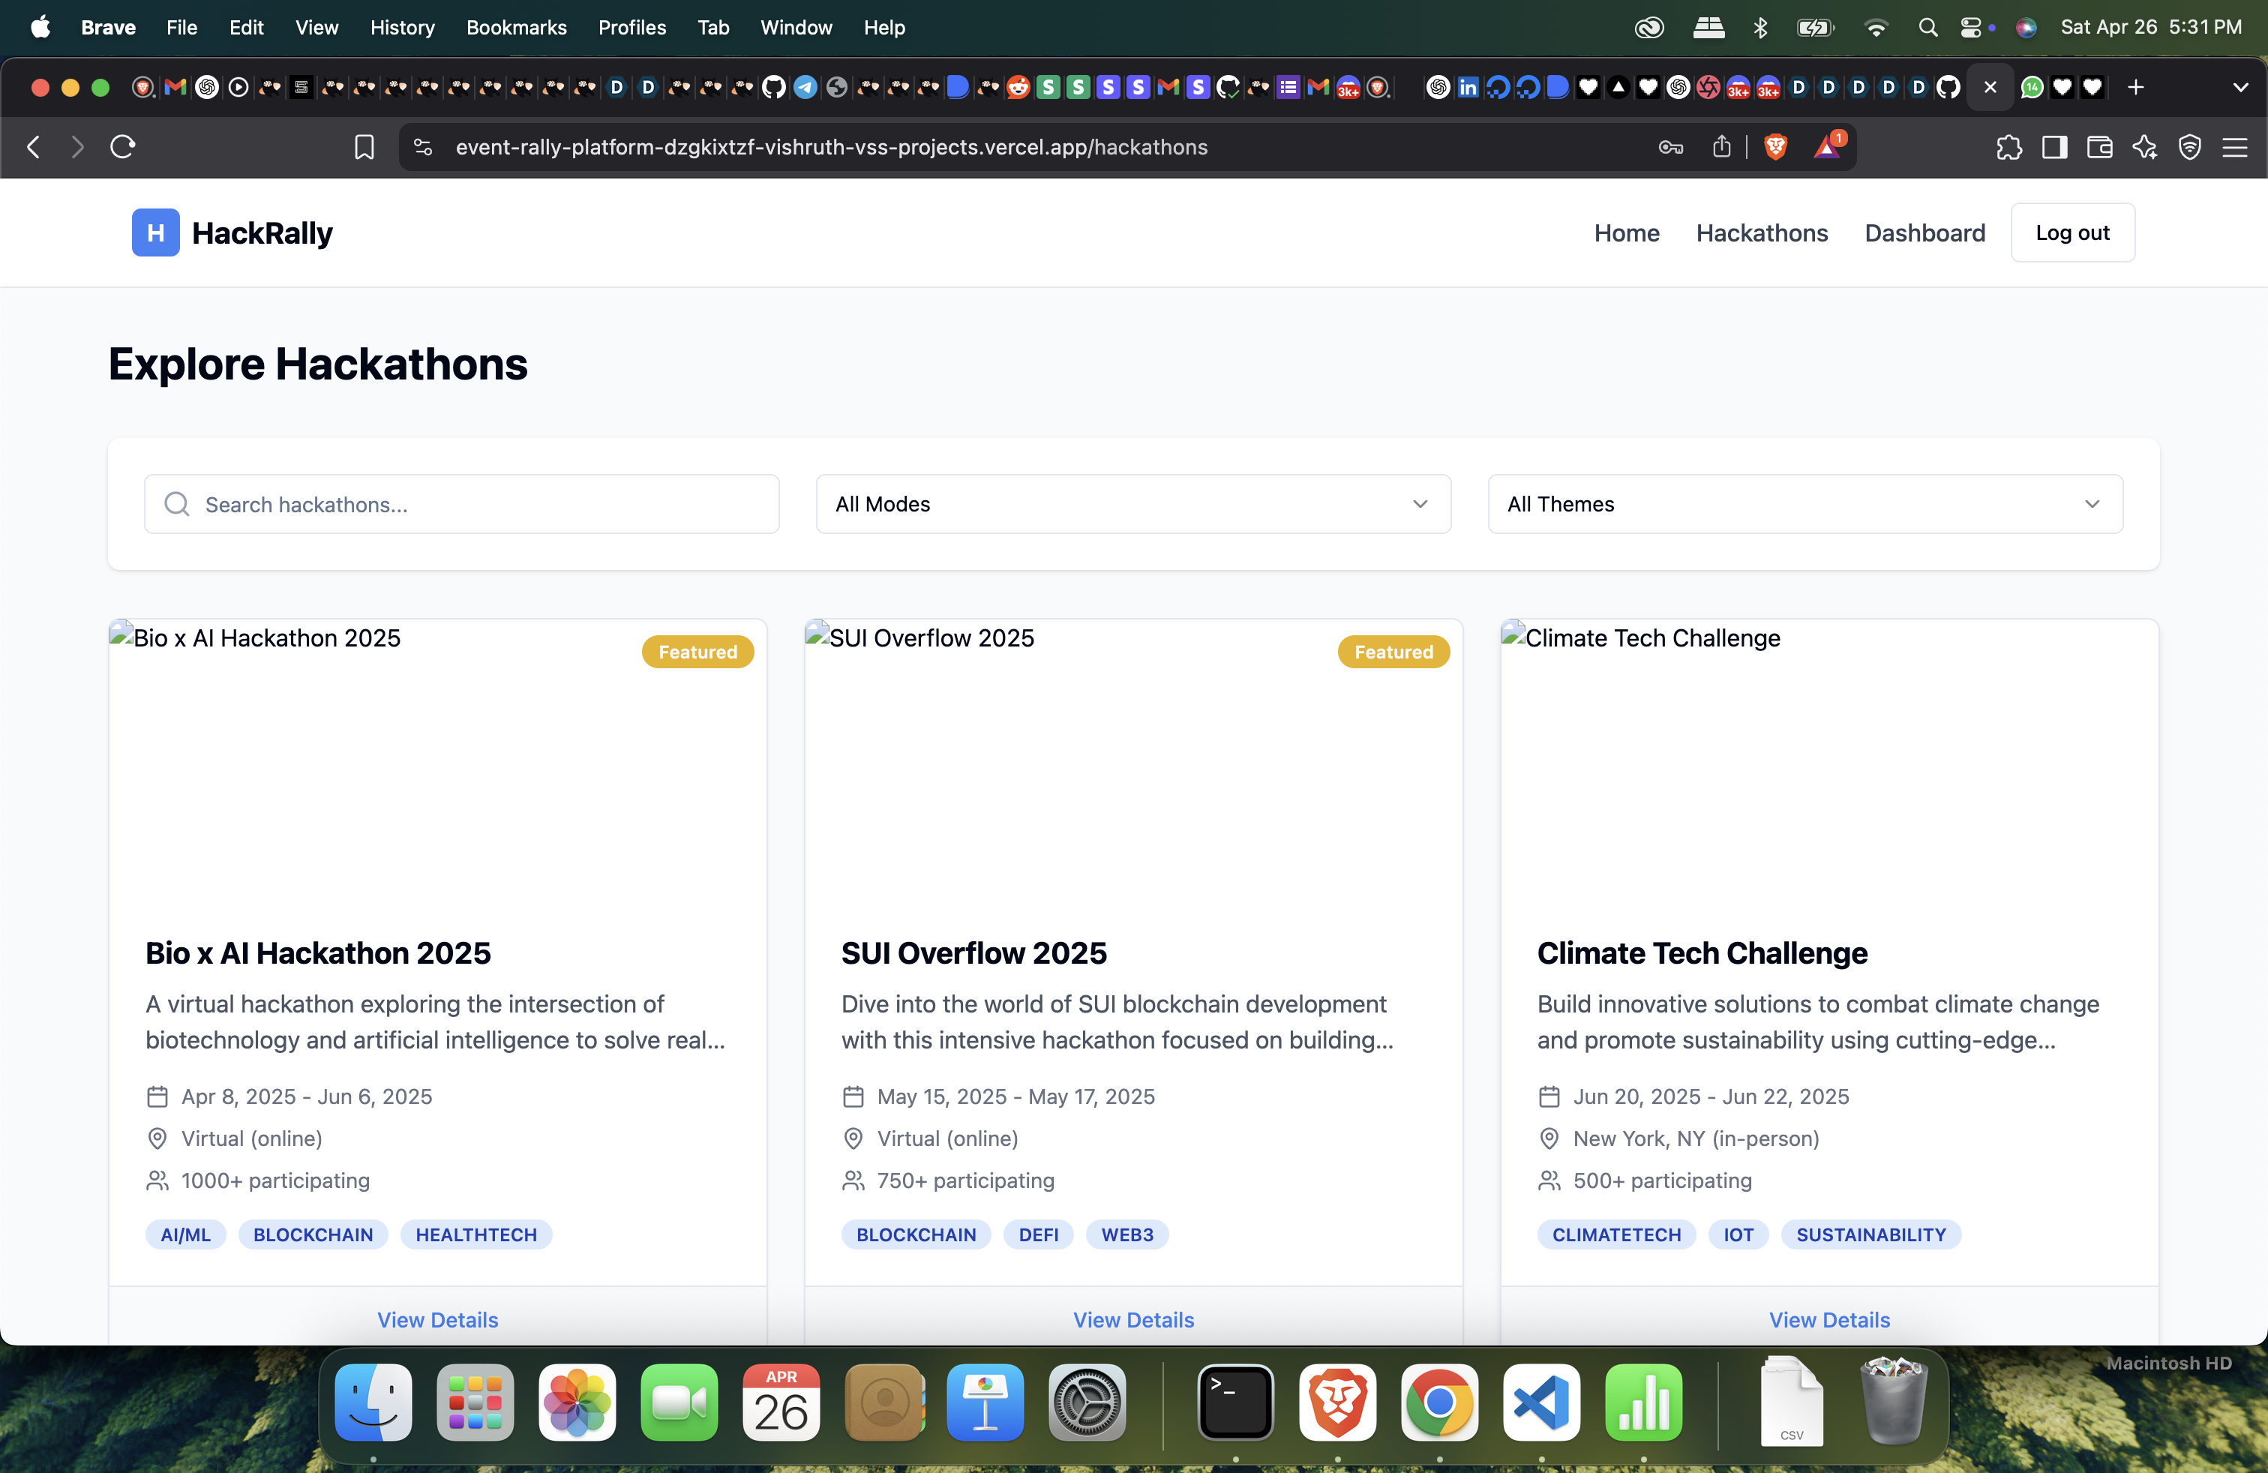Open the Brave Wallet icon
The image size is (2268, 1473).
[x=2099, y=147]
